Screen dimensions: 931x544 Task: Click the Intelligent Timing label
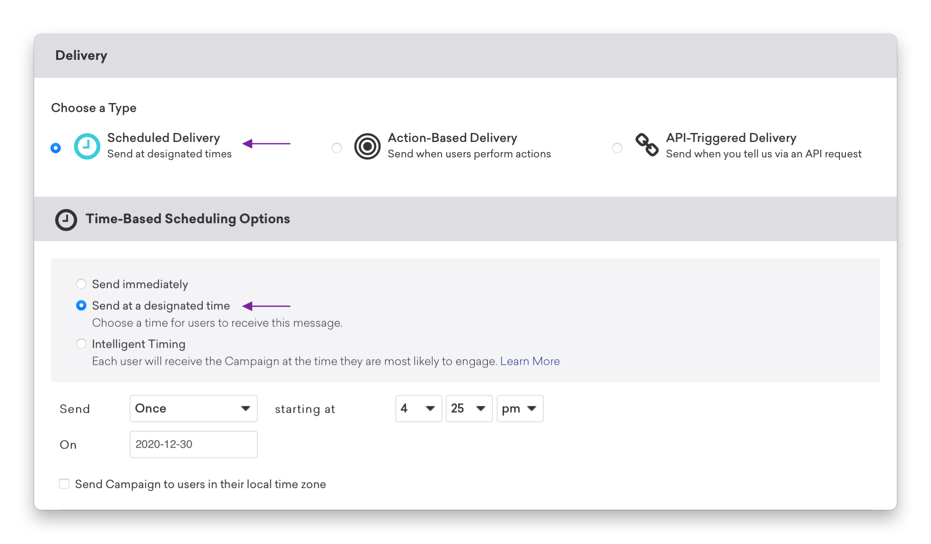pyautogui.click(x=139, y=344)
